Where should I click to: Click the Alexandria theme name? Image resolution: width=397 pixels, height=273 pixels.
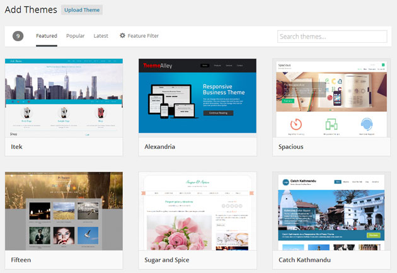click(x=160, y=147)
